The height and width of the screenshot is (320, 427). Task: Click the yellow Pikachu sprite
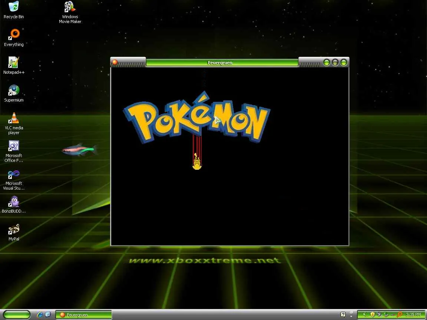pos(197,161)
